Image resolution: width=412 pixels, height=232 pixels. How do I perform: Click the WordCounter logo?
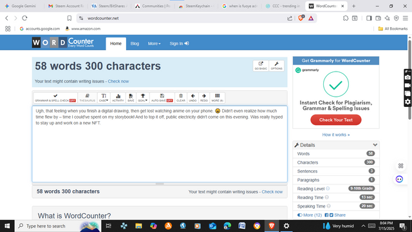point(63,43)
